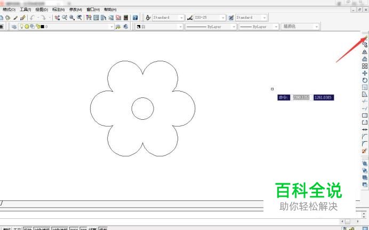Screen dimensions: 369x230
Task: Open the Sheet Set Manager icon
Action: (x=111, y=18)
